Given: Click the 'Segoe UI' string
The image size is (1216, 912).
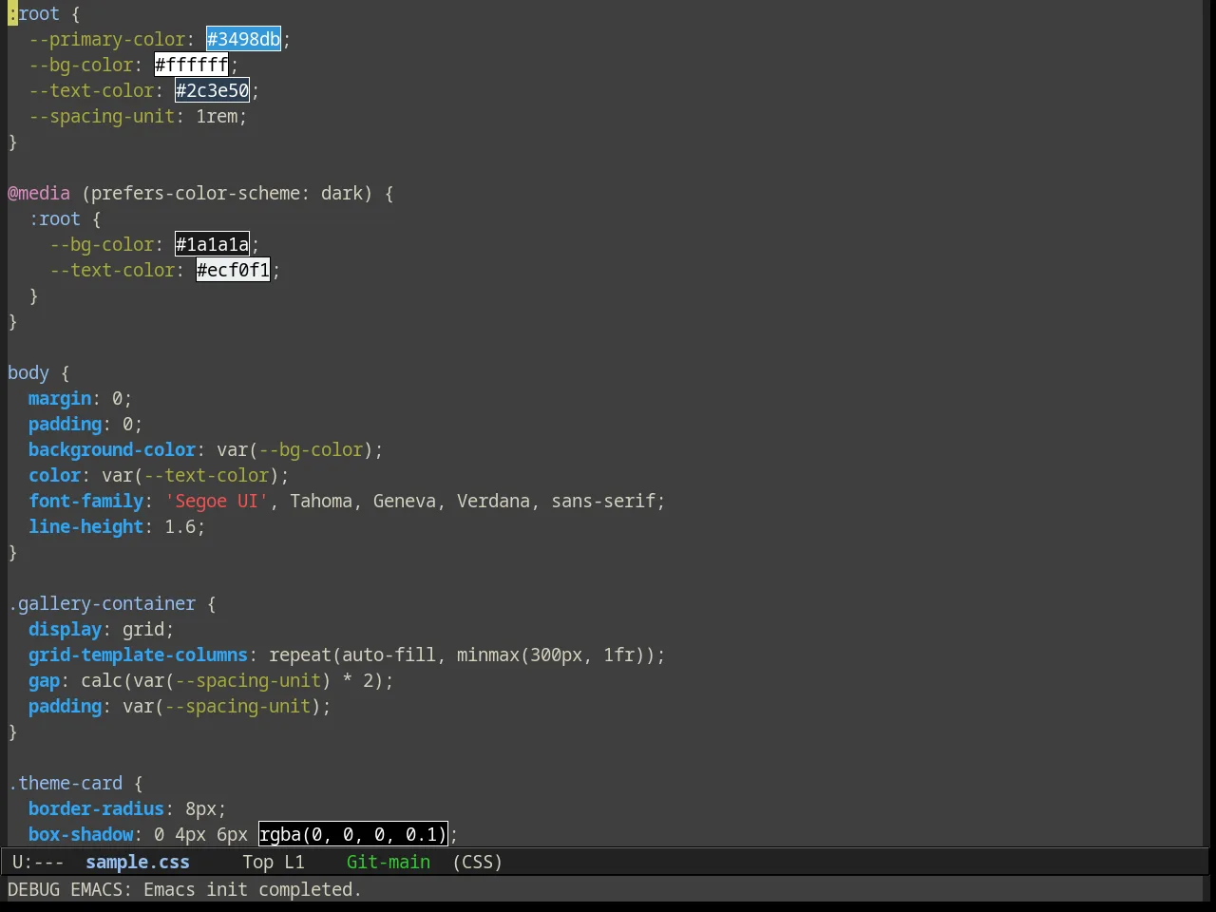Looking at the screenshot, I should click(x=217, y=501).
